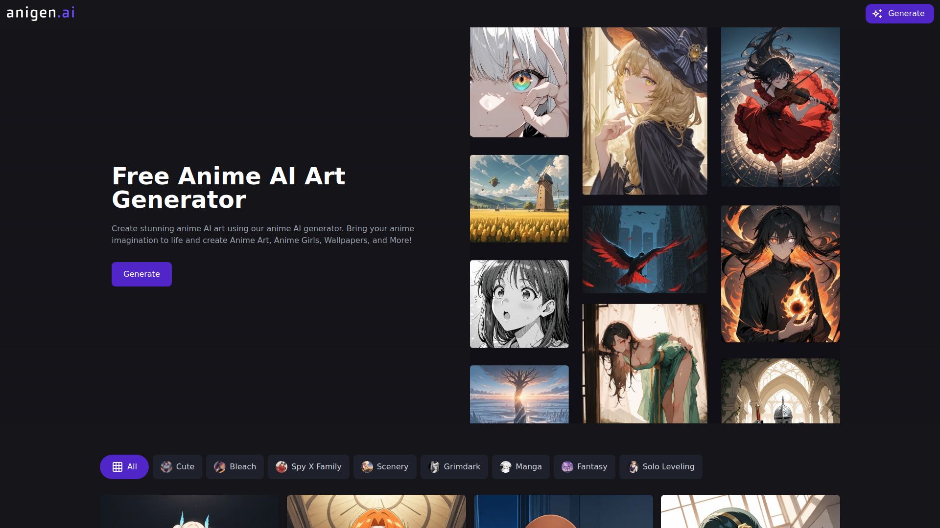Click the Cute category avatar icon
The width and height of the screenshot is (940, 528).
point(166,467)
